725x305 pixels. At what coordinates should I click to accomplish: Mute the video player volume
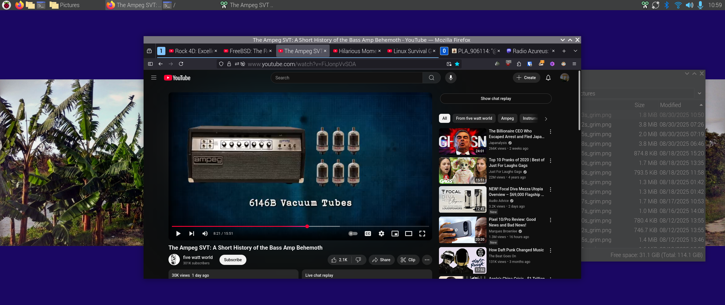[205, 234]
